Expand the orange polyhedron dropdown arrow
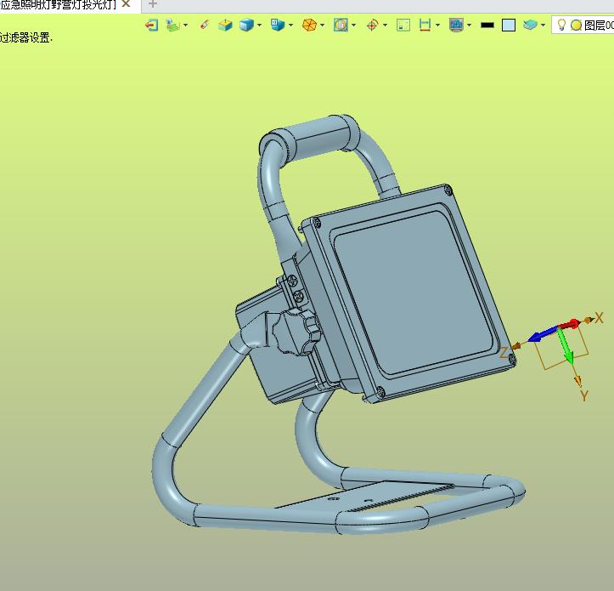614x591 pixels. 322,26
